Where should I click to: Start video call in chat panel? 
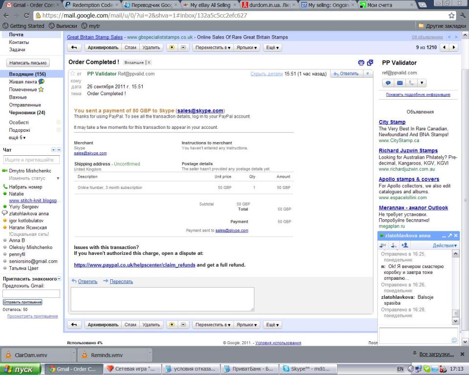coord(383,246)
